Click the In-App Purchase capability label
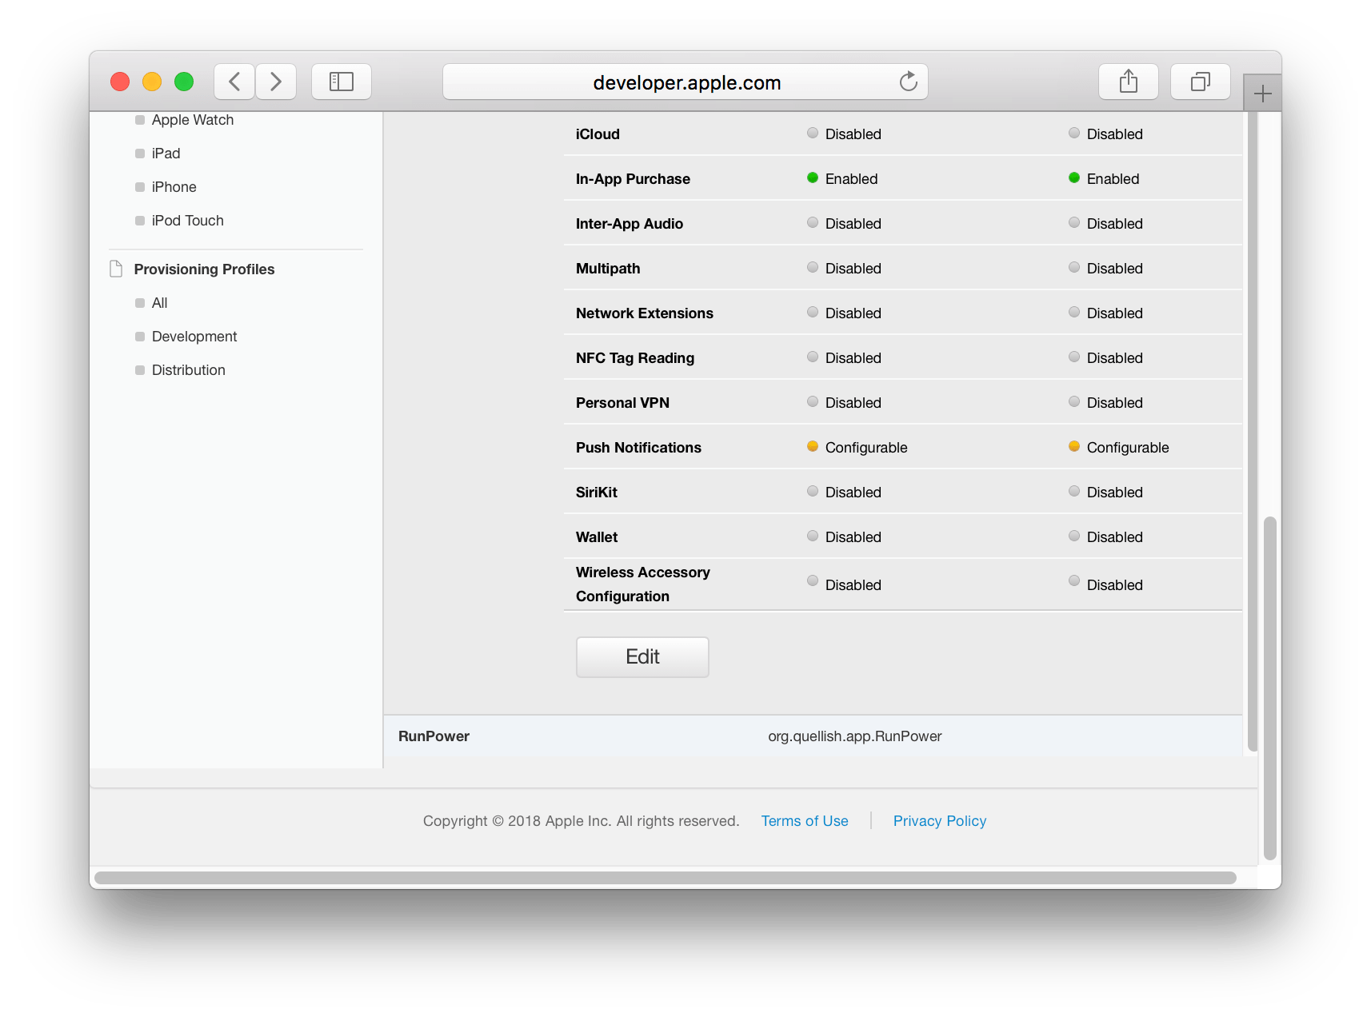Image resolution: width=1371 pixels, height=1017 pixels. (633, 179)
